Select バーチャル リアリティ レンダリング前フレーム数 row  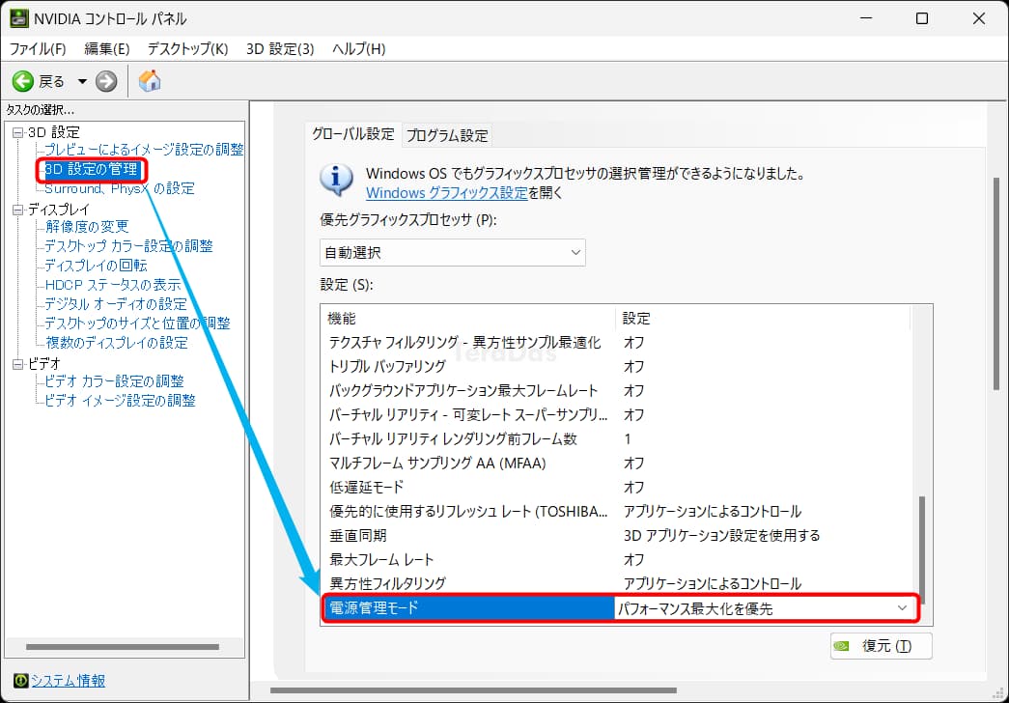point(616,439)
